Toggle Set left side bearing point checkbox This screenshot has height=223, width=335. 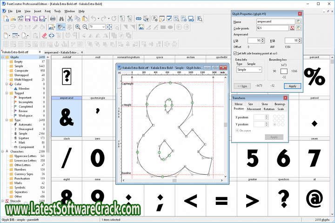coord(235,53)
